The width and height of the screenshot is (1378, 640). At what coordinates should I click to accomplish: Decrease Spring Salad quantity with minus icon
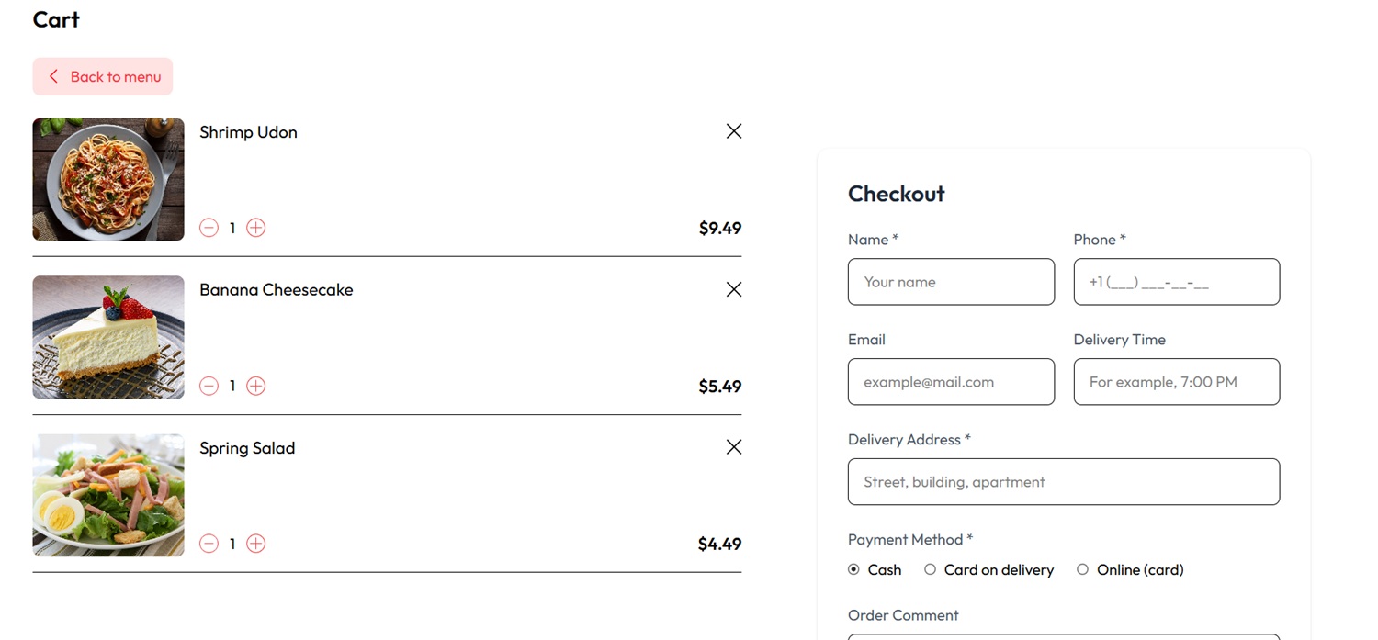tap(209, 544)
